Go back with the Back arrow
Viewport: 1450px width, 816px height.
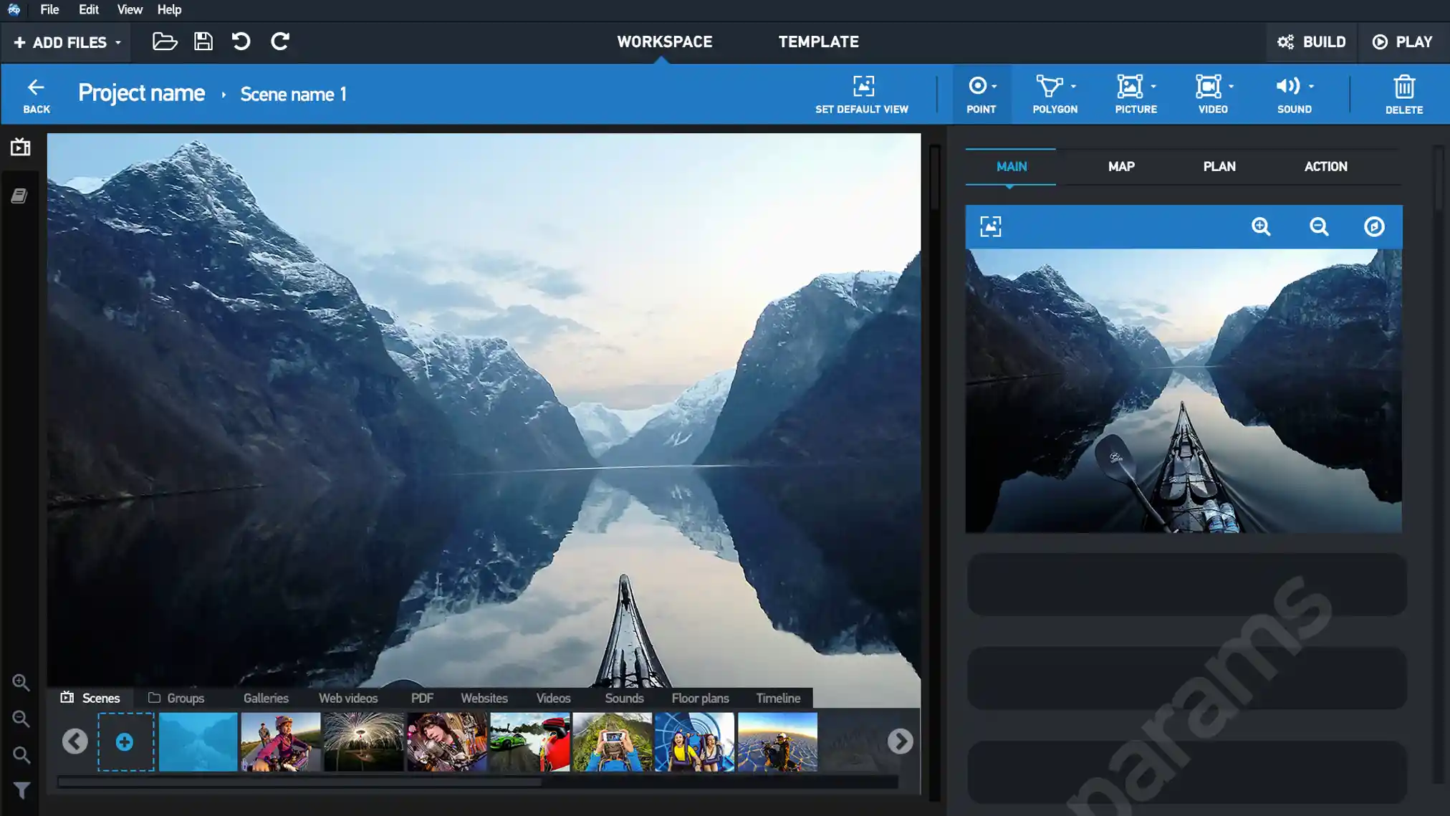[36, 95]
